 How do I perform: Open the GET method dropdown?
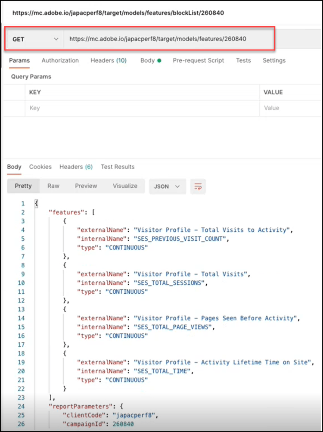pyautogui.click(x=35, y=39)
